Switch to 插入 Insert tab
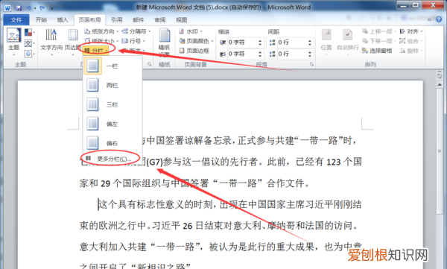Viewport: 447px width, 269px height. click(63, 19)
